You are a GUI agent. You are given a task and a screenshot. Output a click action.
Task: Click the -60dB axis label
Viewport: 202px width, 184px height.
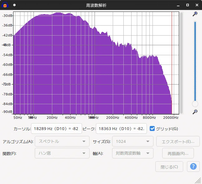point(7,65)
